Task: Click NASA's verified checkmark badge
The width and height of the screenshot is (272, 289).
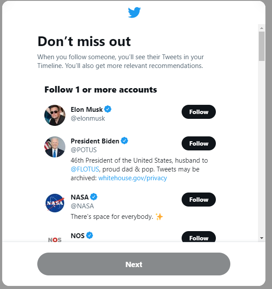Action: tap(94, 197)
